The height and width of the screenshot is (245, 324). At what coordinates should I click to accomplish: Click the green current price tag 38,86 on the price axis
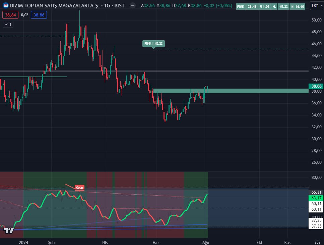pos(316,86)
